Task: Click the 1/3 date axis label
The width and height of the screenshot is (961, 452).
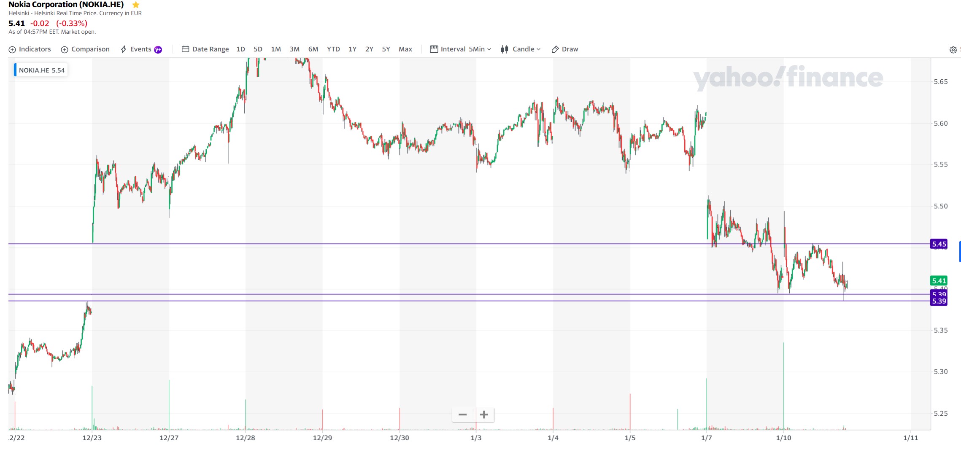Action: pyautogui.click(x=476, y=438)
